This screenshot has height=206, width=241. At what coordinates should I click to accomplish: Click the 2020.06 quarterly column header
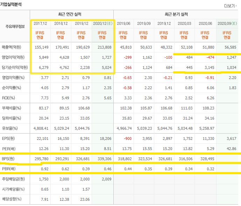coord(205,23)
